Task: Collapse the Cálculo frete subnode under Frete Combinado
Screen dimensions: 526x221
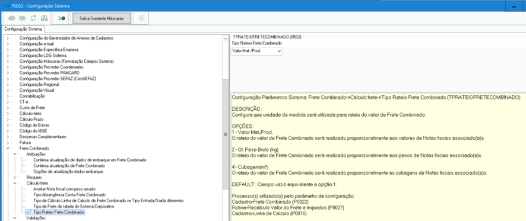Action: click(x=15, y=183)
